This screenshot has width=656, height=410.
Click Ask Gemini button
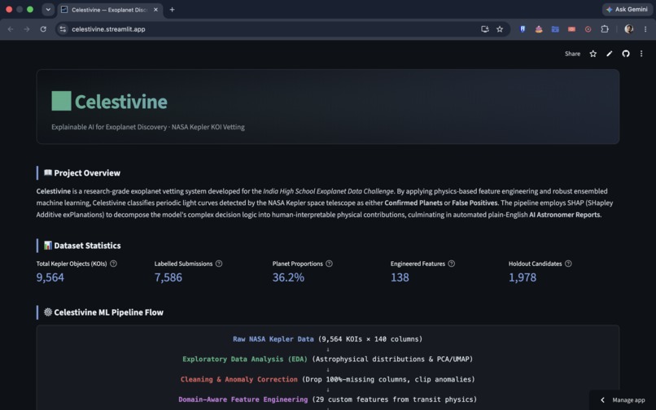click(627, 9)
